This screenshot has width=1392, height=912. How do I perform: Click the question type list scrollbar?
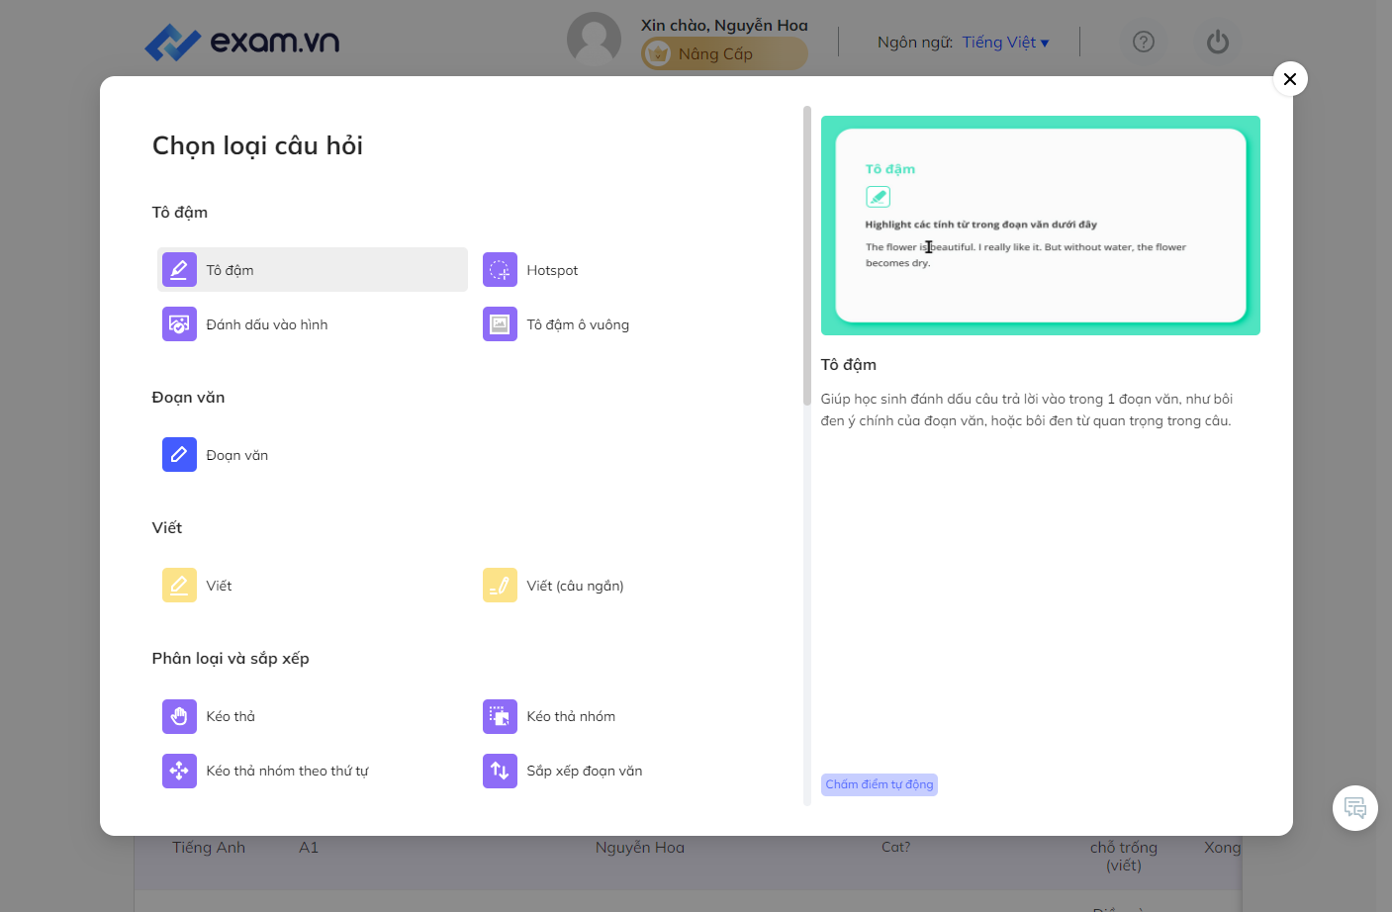click(x=807, y=255)
